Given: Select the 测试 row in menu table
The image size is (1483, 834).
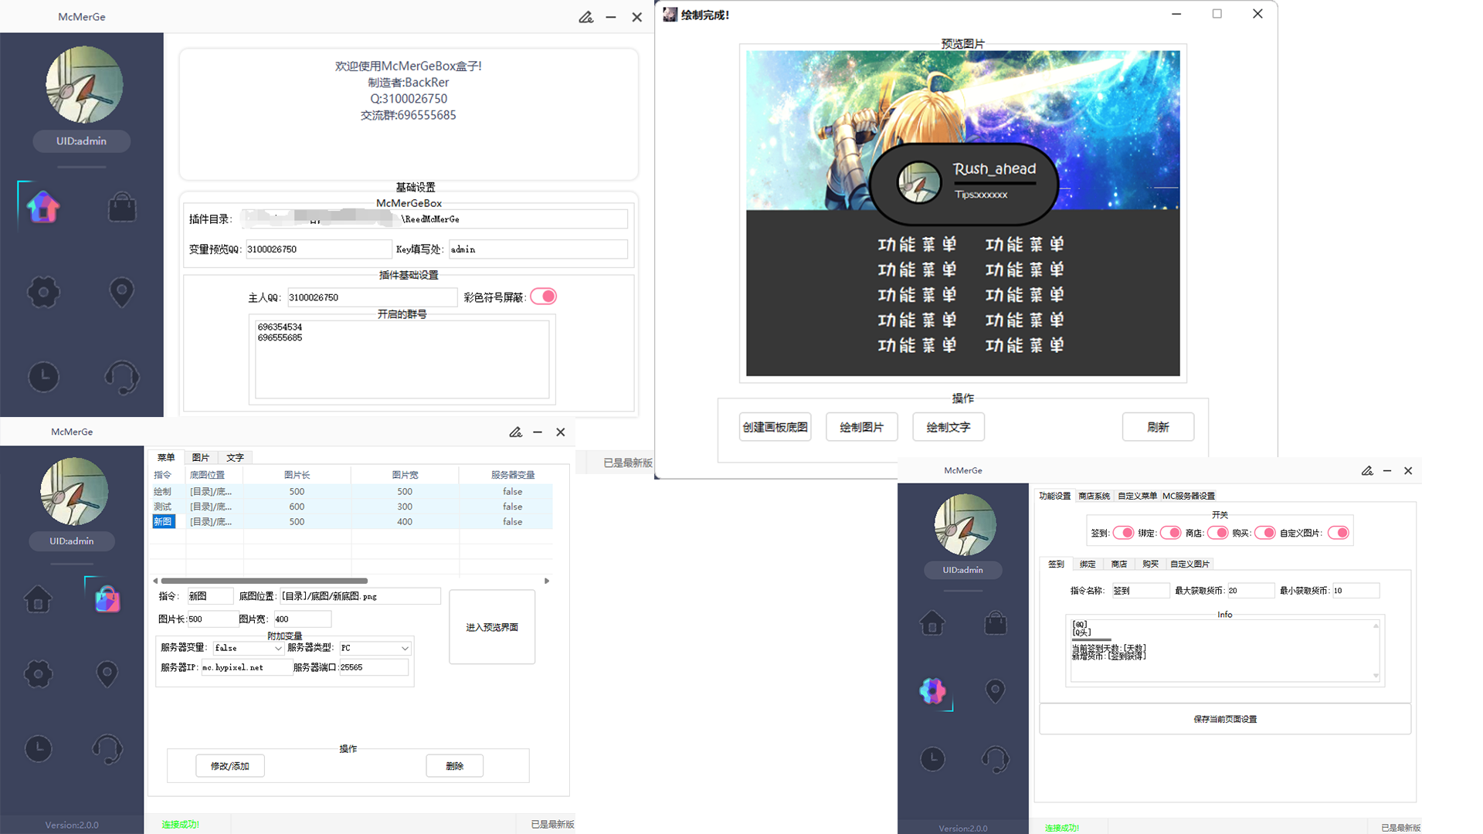Looking at the screenshot, I should pos(352,507).
